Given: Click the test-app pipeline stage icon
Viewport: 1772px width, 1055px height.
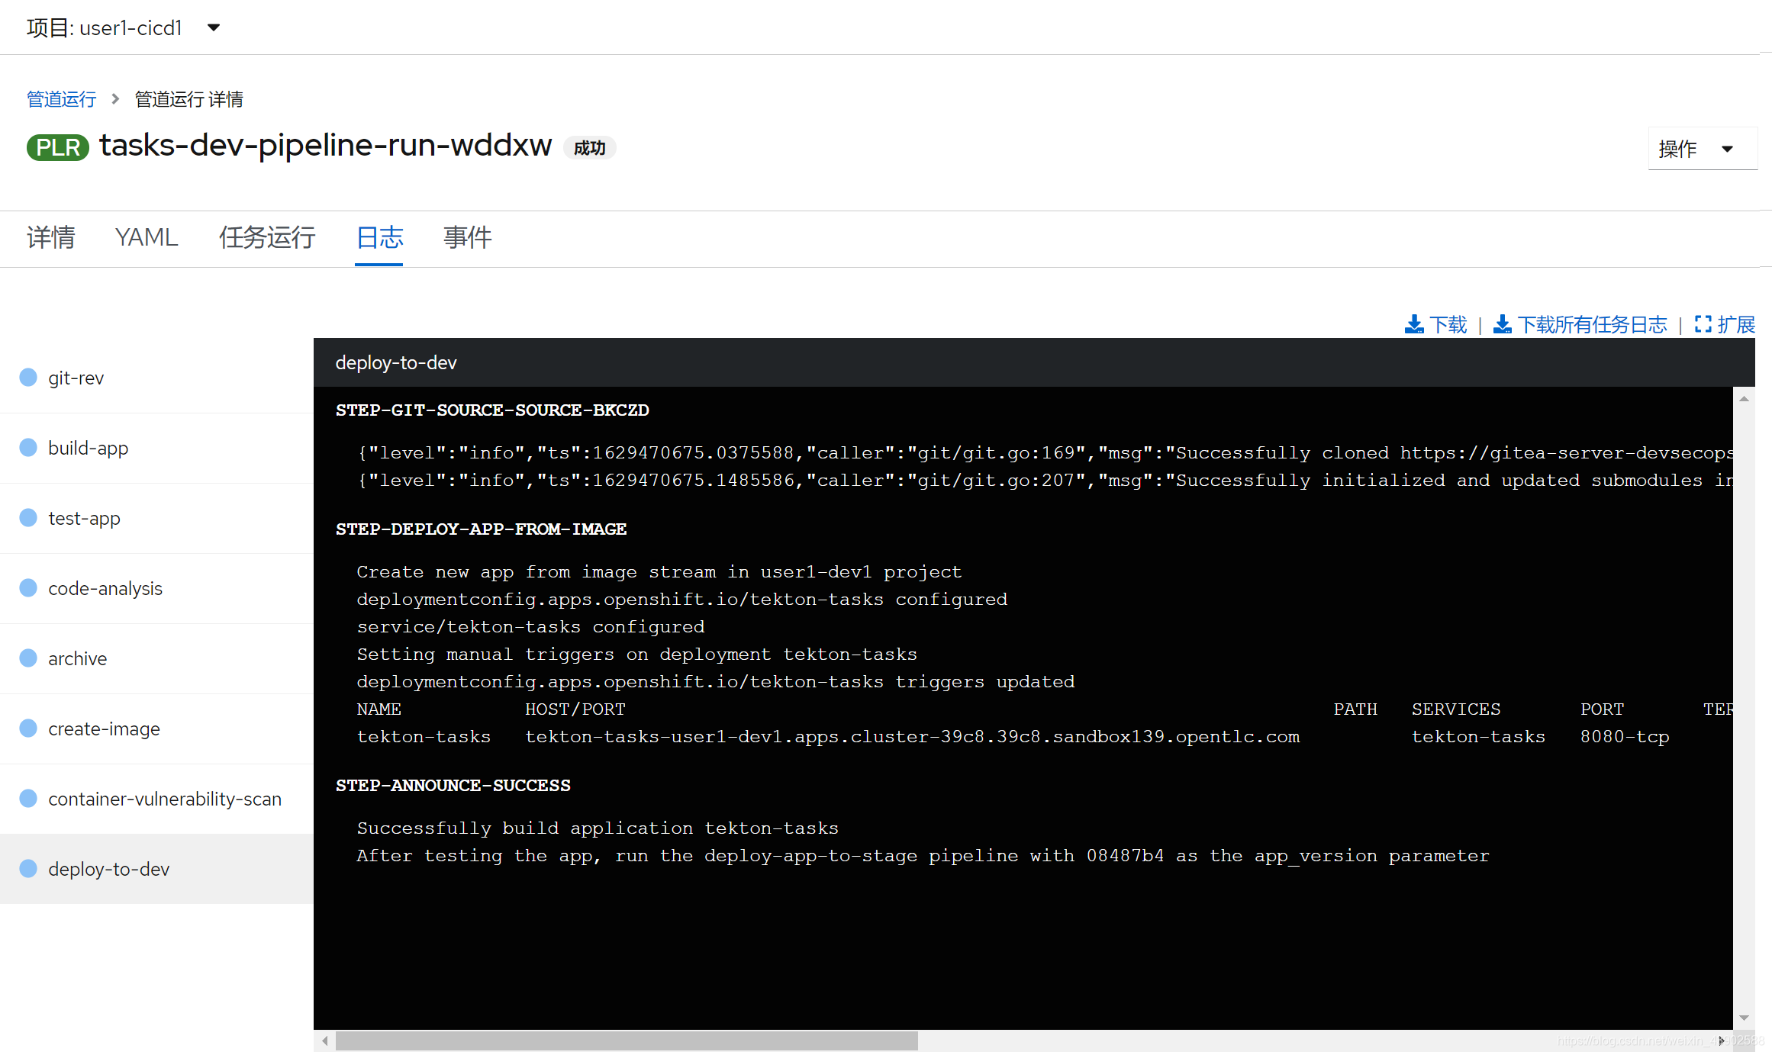Looking at the screenshot, I should [30, 519].
